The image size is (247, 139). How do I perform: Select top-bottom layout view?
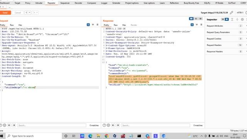pos(196,19)
